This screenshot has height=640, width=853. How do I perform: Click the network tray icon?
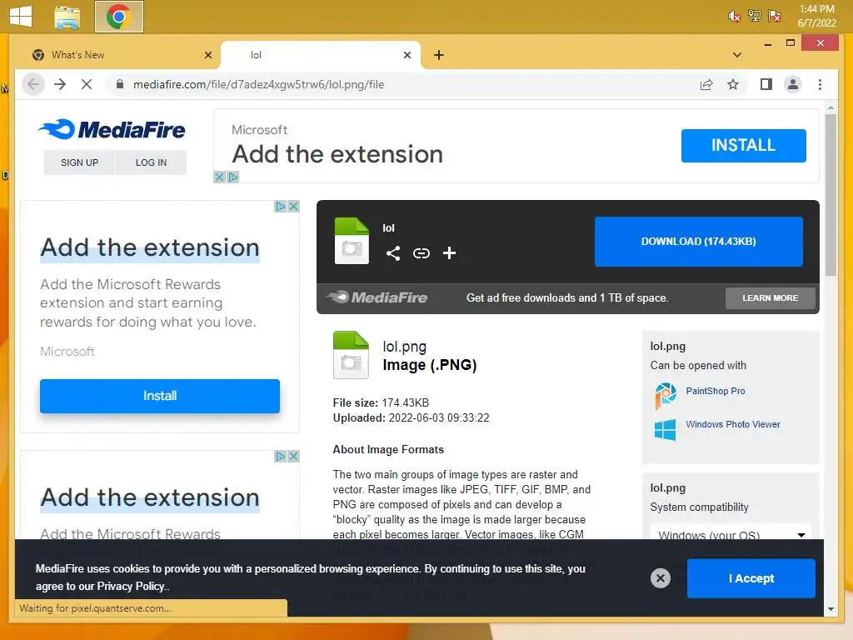point(754,16)
